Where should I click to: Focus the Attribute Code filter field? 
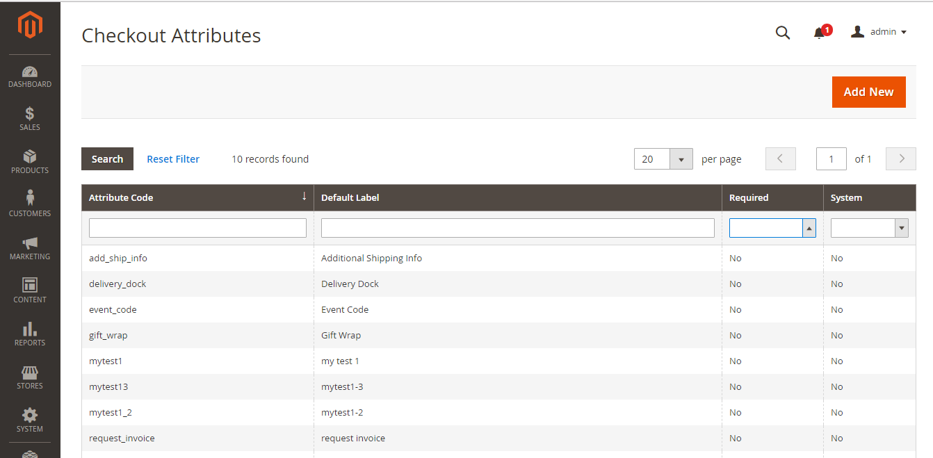[x=197, y=228]
